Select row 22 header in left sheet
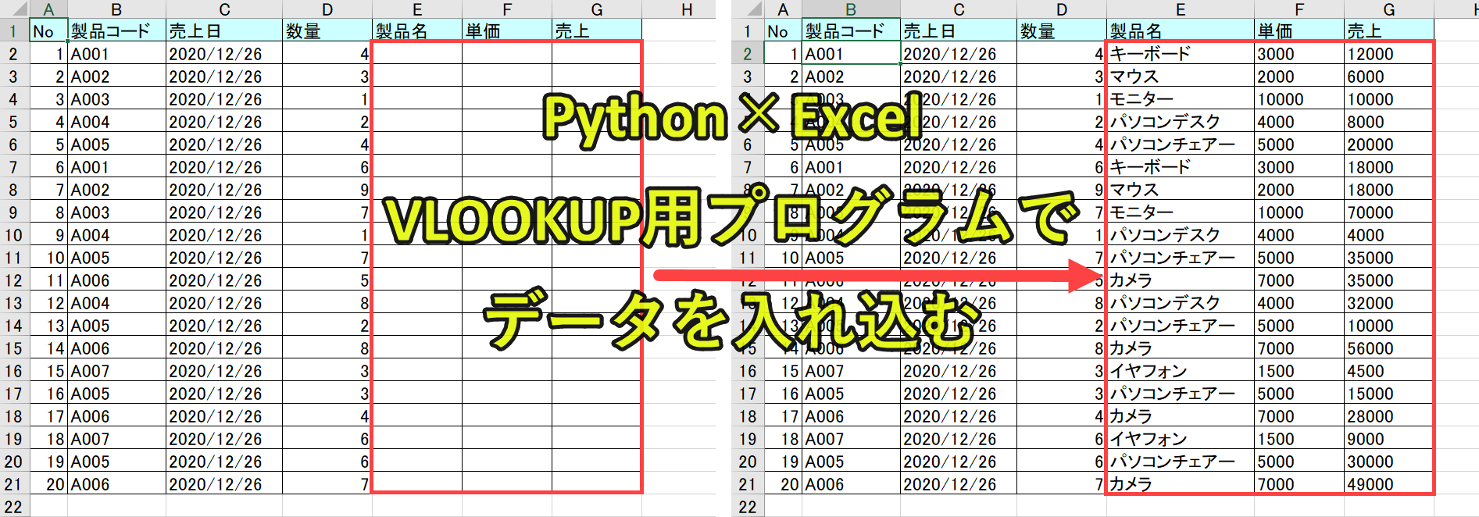Screen dimensions: 1479x517 coord(14,507)
